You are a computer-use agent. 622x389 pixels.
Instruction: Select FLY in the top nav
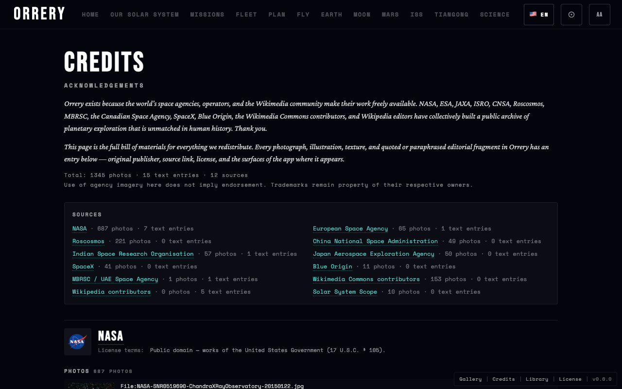pos(303,15)
